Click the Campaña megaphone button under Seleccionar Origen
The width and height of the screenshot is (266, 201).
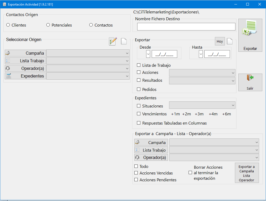pyautogui.click(x=26, y=53)
